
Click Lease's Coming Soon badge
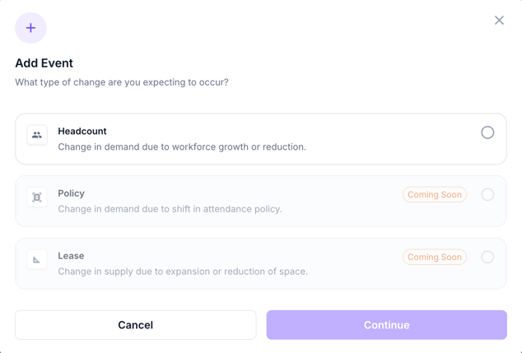435,258
